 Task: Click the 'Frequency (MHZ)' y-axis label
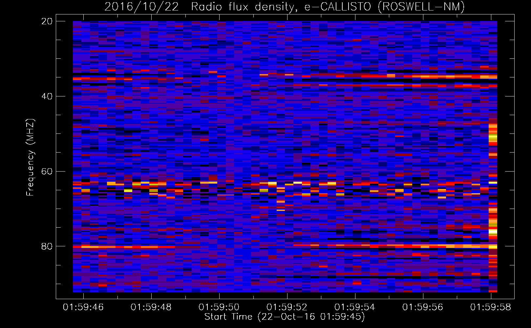coord(30,157)
